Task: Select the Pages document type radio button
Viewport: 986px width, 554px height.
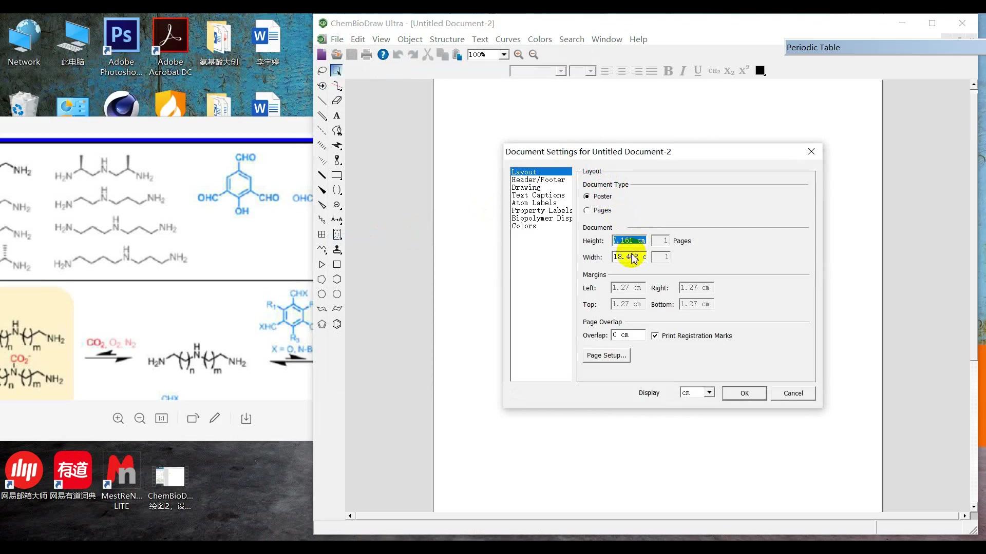Action: [x=587, y=209]
